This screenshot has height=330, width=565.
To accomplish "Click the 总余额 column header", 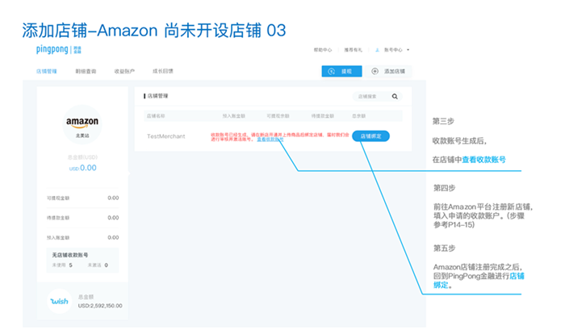I will [x=358, y=116].
